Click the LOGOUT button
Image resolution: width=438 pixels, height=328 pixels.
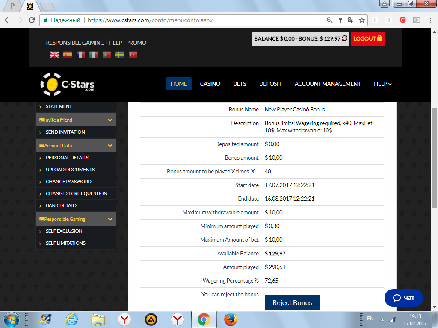coord(368,38)
